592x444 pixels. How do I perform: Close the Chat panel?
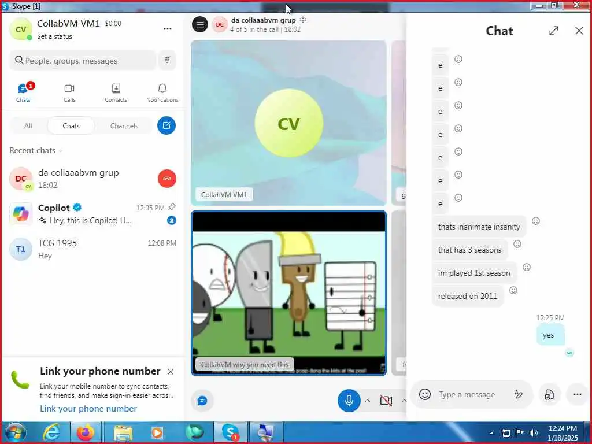coord(579,31)
